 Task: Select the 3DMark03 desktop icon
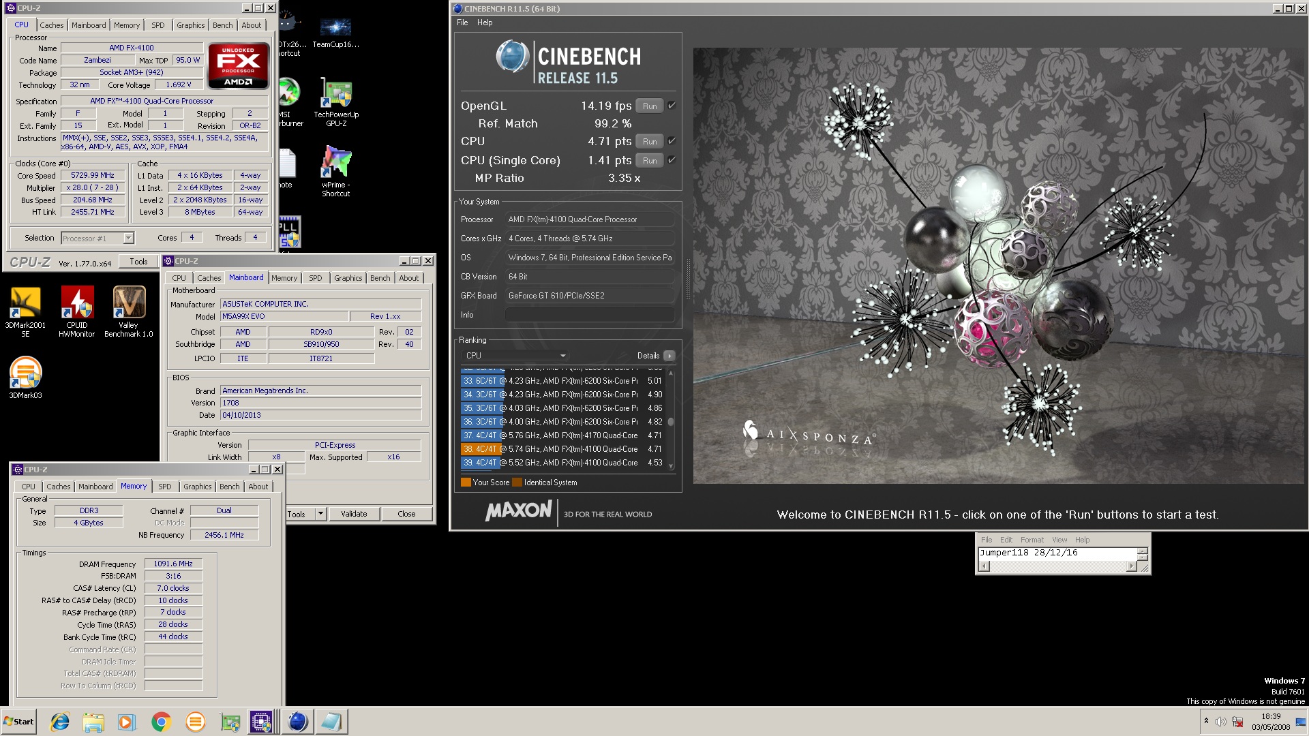pos(25,377)
